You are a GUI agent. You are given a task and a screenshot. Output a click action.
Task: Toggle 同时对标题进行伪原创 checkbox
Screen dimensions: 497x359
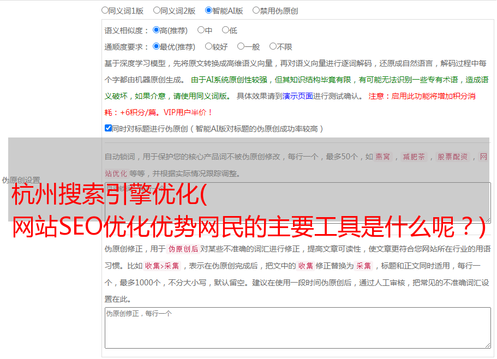click(108, 128)
